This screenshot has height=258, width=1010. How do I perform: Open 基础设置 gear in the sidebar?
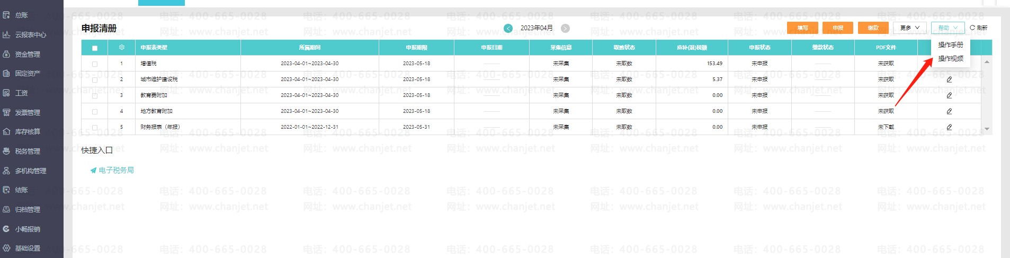(6, 248)
